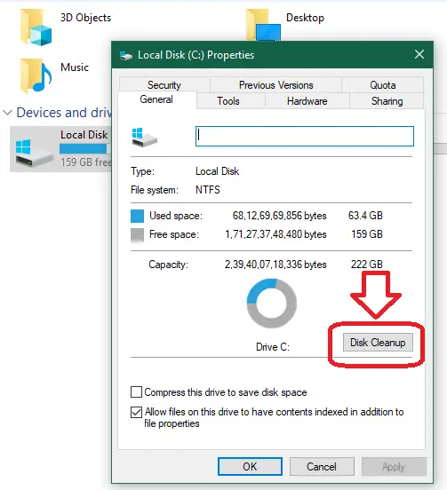Collapse the Devices and drives section

[7, 113]
